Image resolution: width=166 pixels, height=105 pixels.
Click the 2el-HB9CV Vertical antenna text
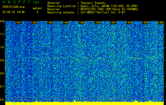[103, 12]
